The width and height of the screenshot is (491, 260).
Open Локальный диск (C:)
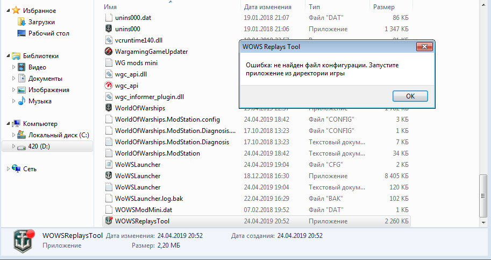pos(59,135)
